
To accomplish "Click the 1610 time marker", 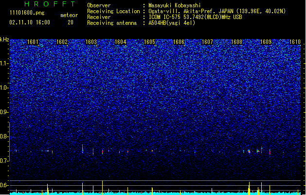I will (295, 42).
